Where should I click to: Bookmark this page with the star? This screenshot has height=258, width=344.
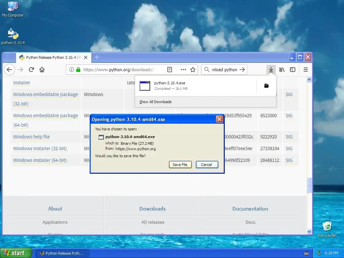[193, 70]
